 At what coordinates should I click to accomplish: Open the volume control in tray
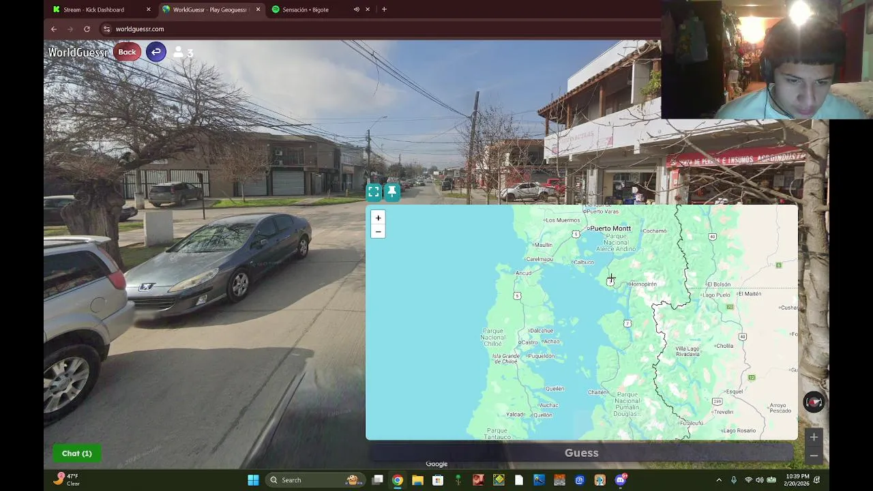tap(759, 480)
